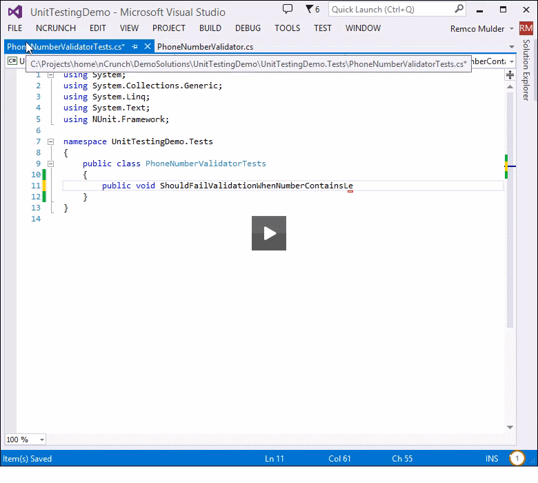The width and height of the screenshot is (538, 483).
Task: Click the RM user avatar icon
Action: coord(526,28)
